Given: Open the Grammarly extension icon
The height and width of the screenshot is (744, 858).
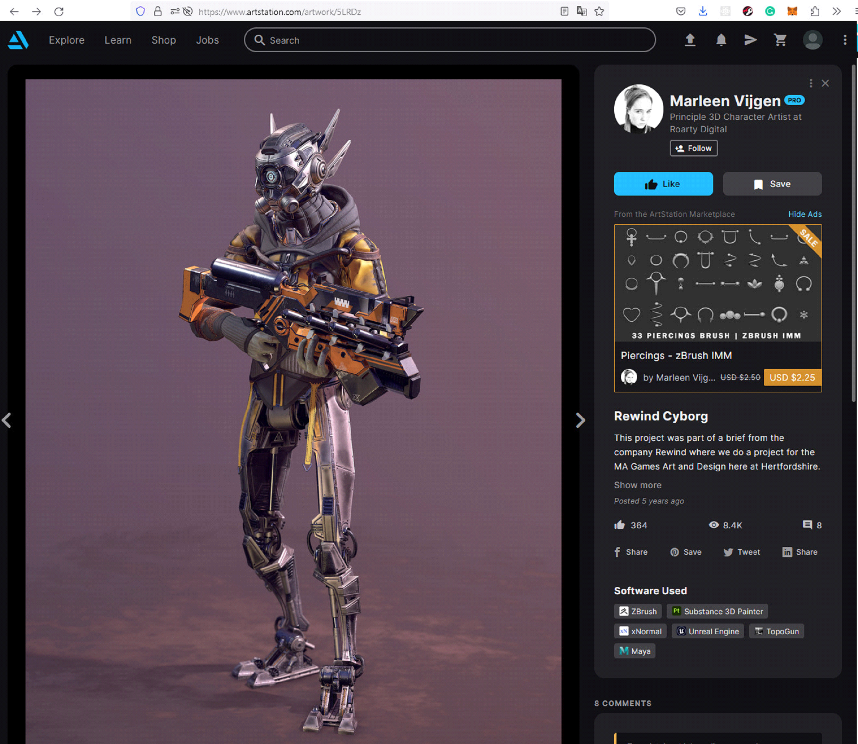Looking at the screenshot, I should pyautogui.click(x=770, y=11).
